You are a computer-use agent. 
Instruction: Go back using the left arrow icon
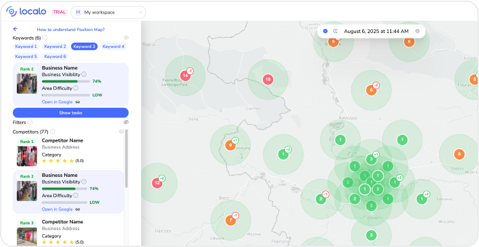click(16, 29)
